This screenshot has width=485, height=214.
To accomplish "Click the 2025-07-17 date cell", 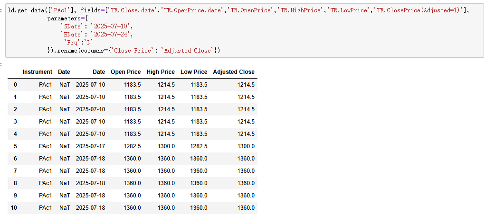I will (90, 146).
